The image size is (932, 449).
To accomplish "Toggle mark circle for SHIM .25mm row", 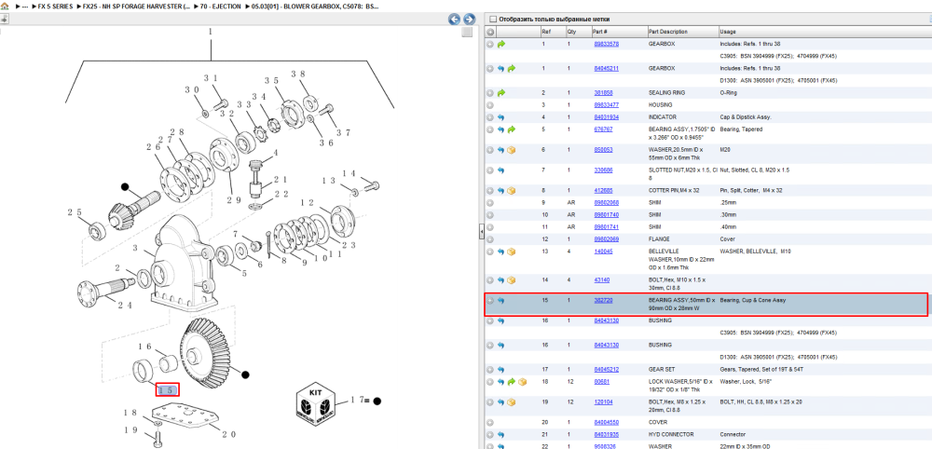I will point(490,202).
